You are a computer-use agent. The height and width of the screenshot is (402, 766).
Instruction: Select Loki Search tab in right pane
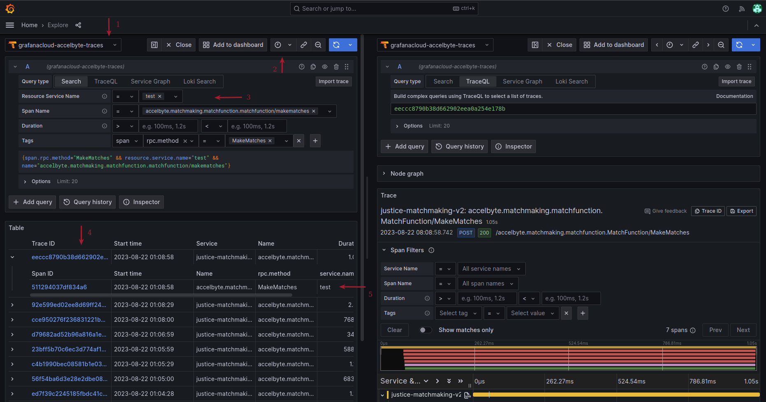click(x=572, y=81)
